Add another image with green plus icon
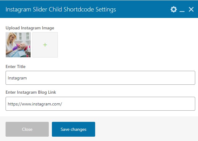The image size is (198, 141). [x=45, y=45]
